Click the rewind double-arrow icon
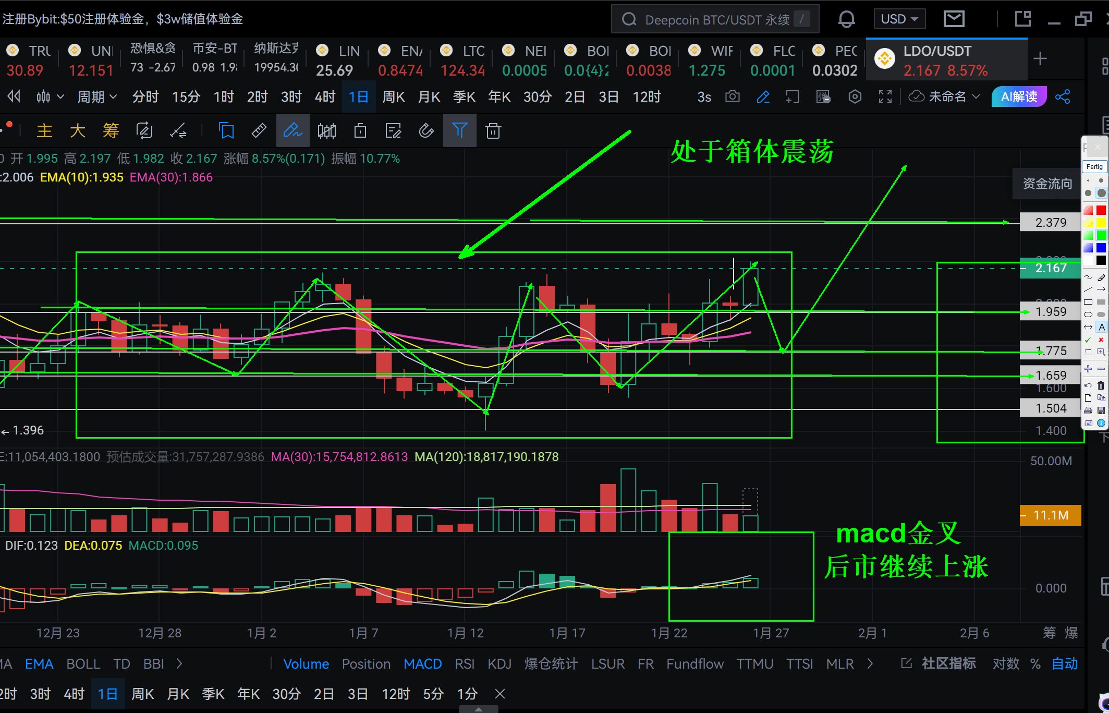This screenshot has width=1109, height=713. [14, 96]
